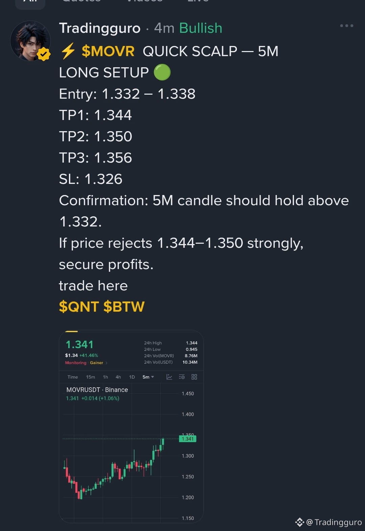Select the Time chart tab
The image size is (365, 531).
coord(73,377)
